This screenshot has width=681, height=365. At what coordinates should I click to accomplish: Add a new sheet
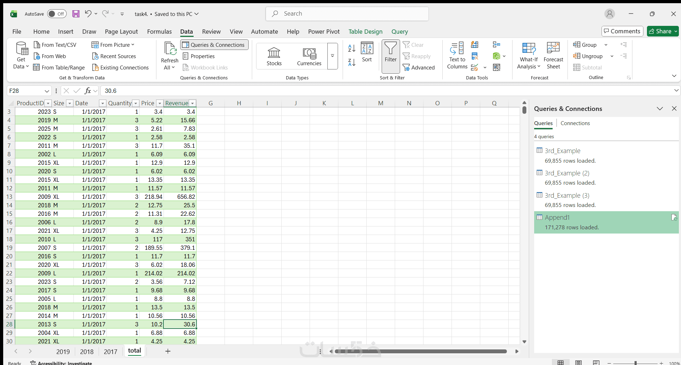click(168, 351)
